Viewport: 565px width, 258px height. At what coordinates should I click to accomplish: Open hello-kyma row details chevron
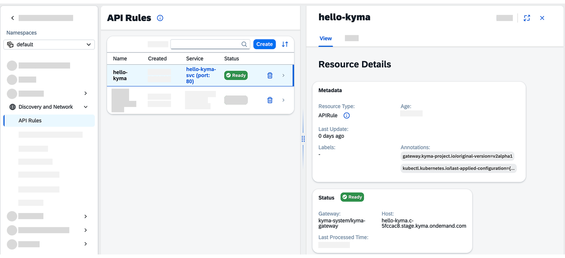click(x=283, y=75)
